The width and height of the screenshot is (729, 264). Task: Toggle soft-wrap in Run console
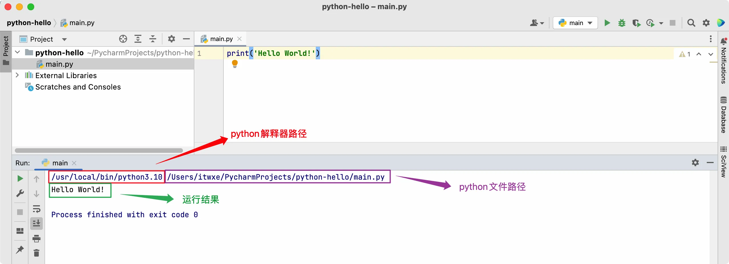click(36, 209)
